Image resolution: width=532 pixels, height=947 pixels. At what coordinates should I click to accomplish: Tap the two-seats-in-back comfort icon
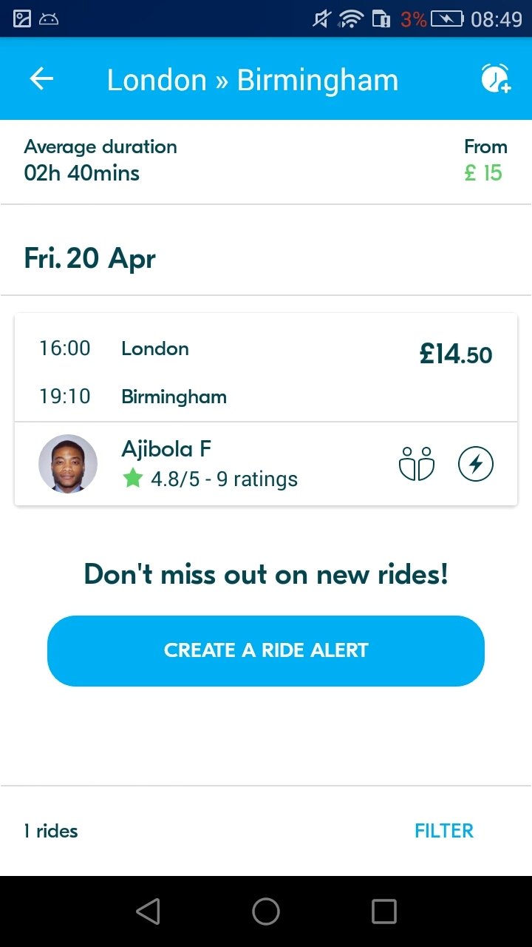click(417, 464)
